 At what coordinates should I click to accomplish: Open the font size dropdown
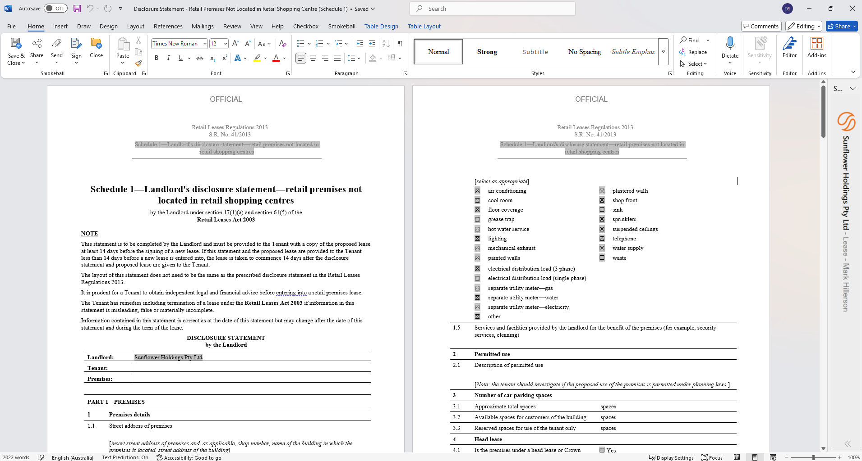(226, 44)
